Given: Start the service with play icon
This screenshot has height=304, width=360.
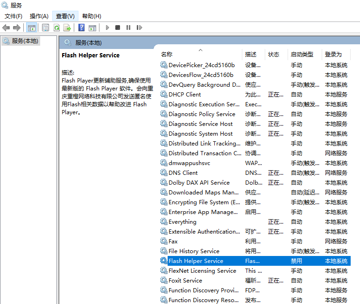Looking at the screenshot, I should tap(107, 28).
